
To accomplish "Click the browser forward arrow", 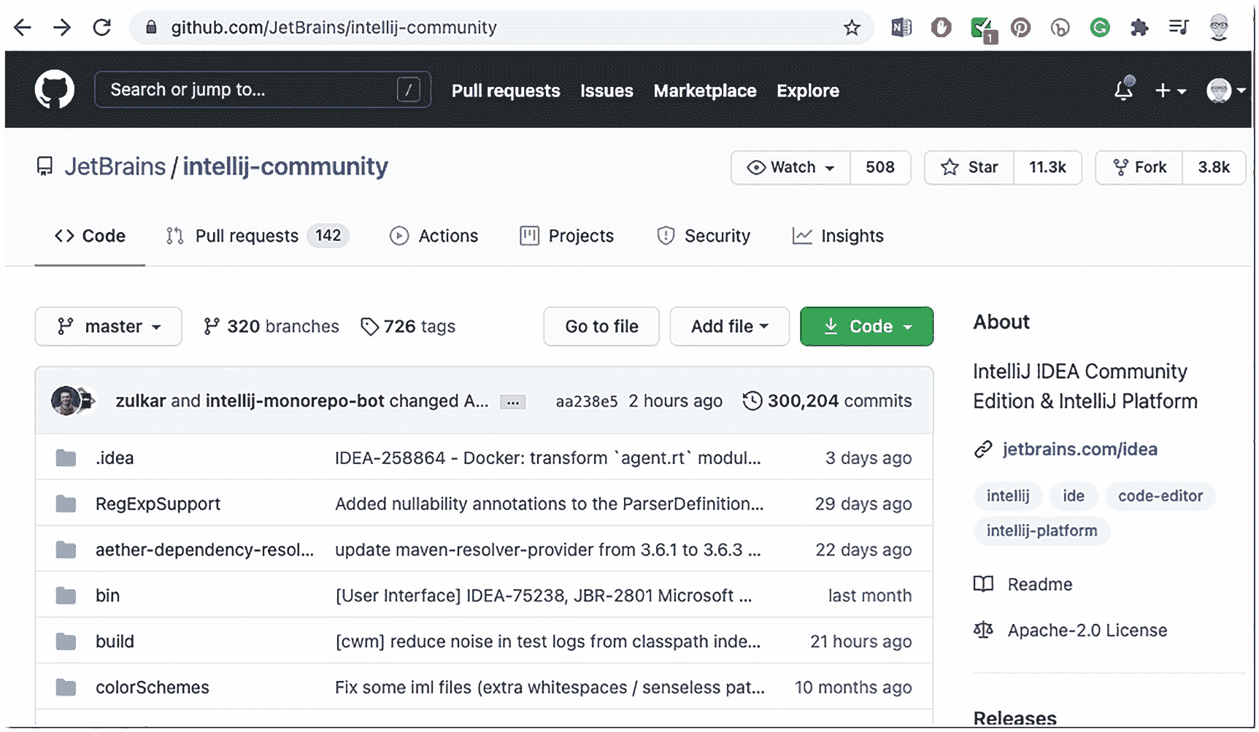I will 62,28.
